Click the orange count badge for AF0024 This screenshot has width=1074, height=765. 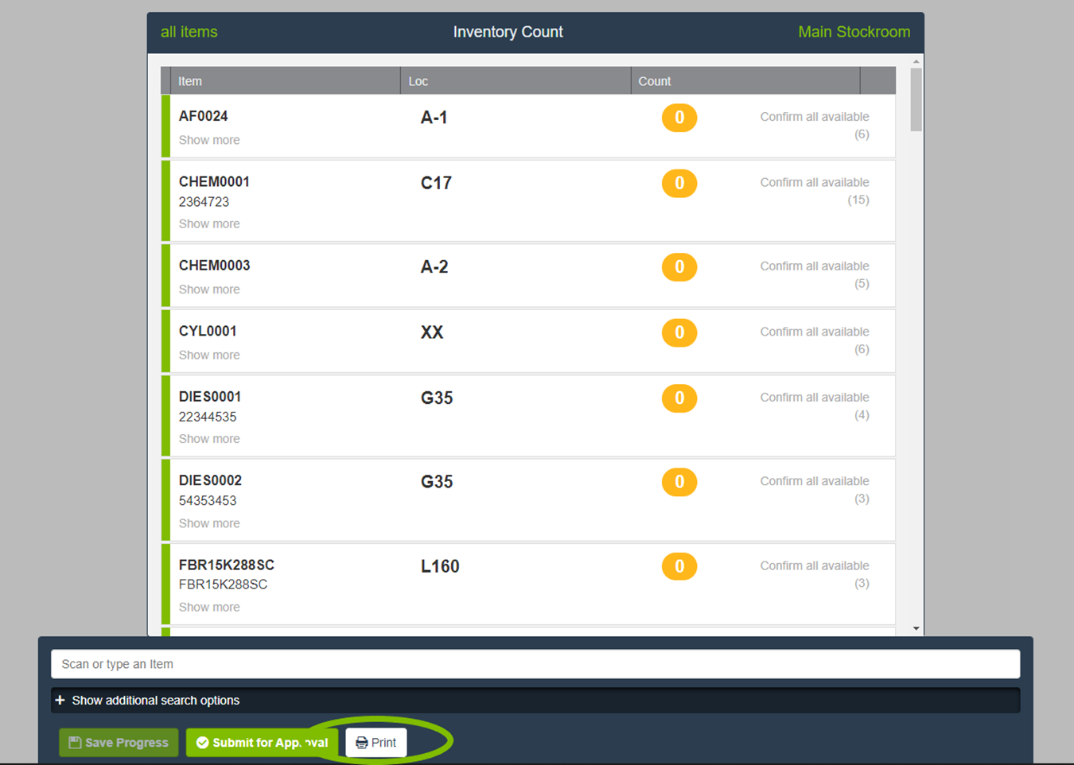(x=679, y=118)
